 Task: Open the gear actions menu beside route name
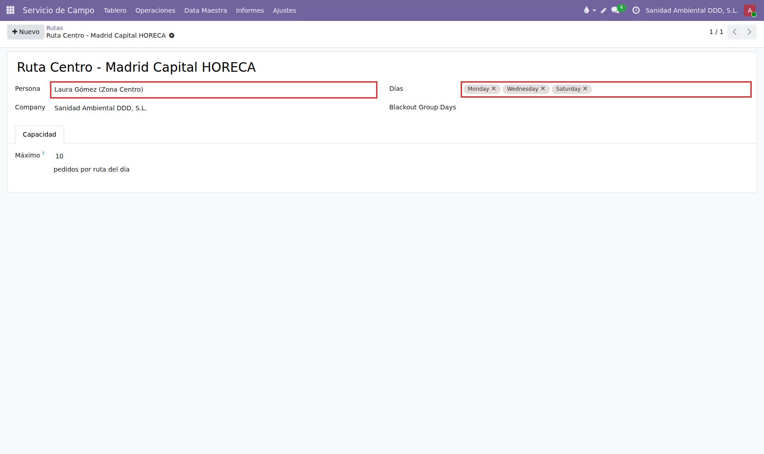(172, 35)
